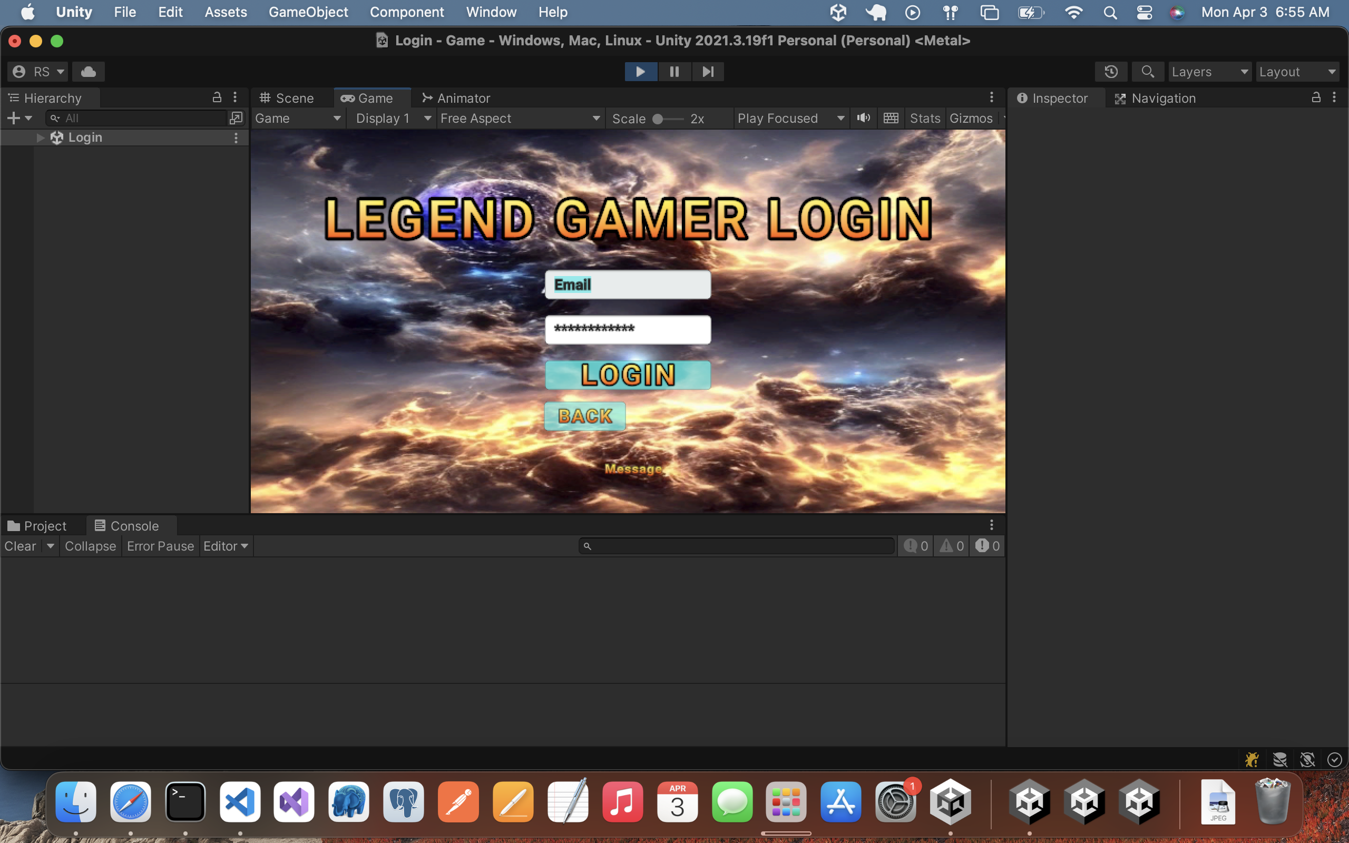Click the LOGIN button in game
1349x843 pixels.
tap(628, 375)
